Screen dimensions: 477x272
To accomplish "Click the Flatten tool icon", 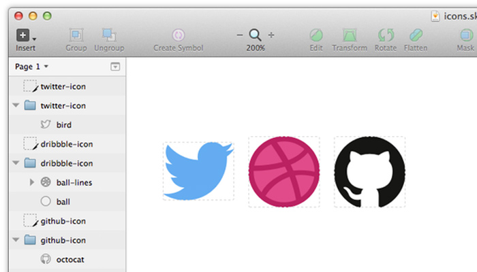I will 415,35.
